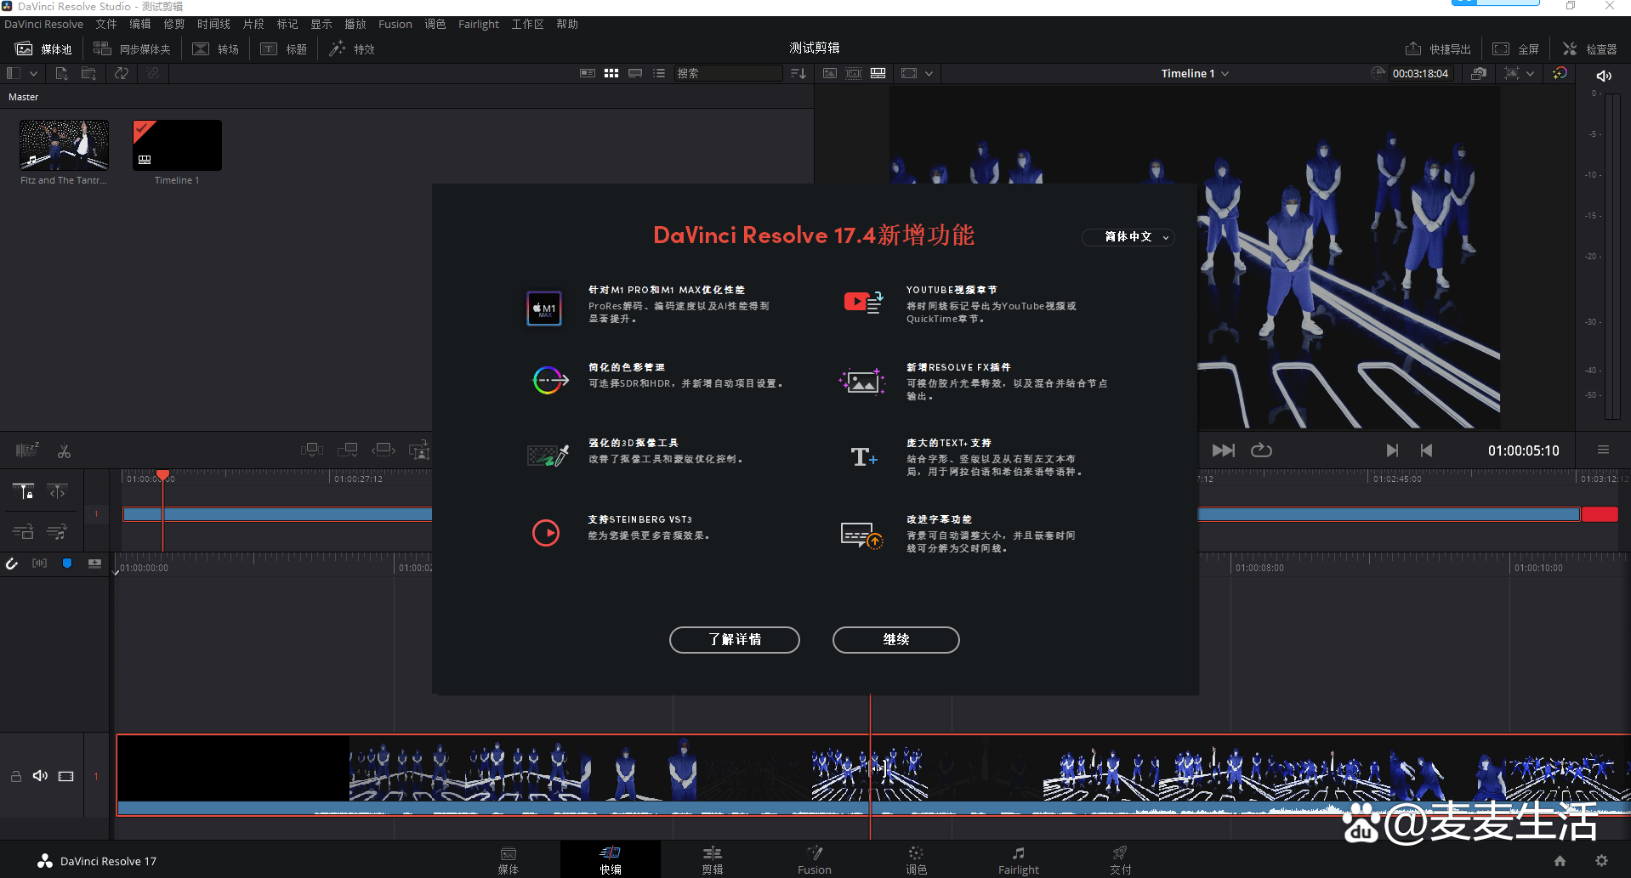Open the 编辑 menu
This screenshot has width=1631, height=878.
(140, 25)
